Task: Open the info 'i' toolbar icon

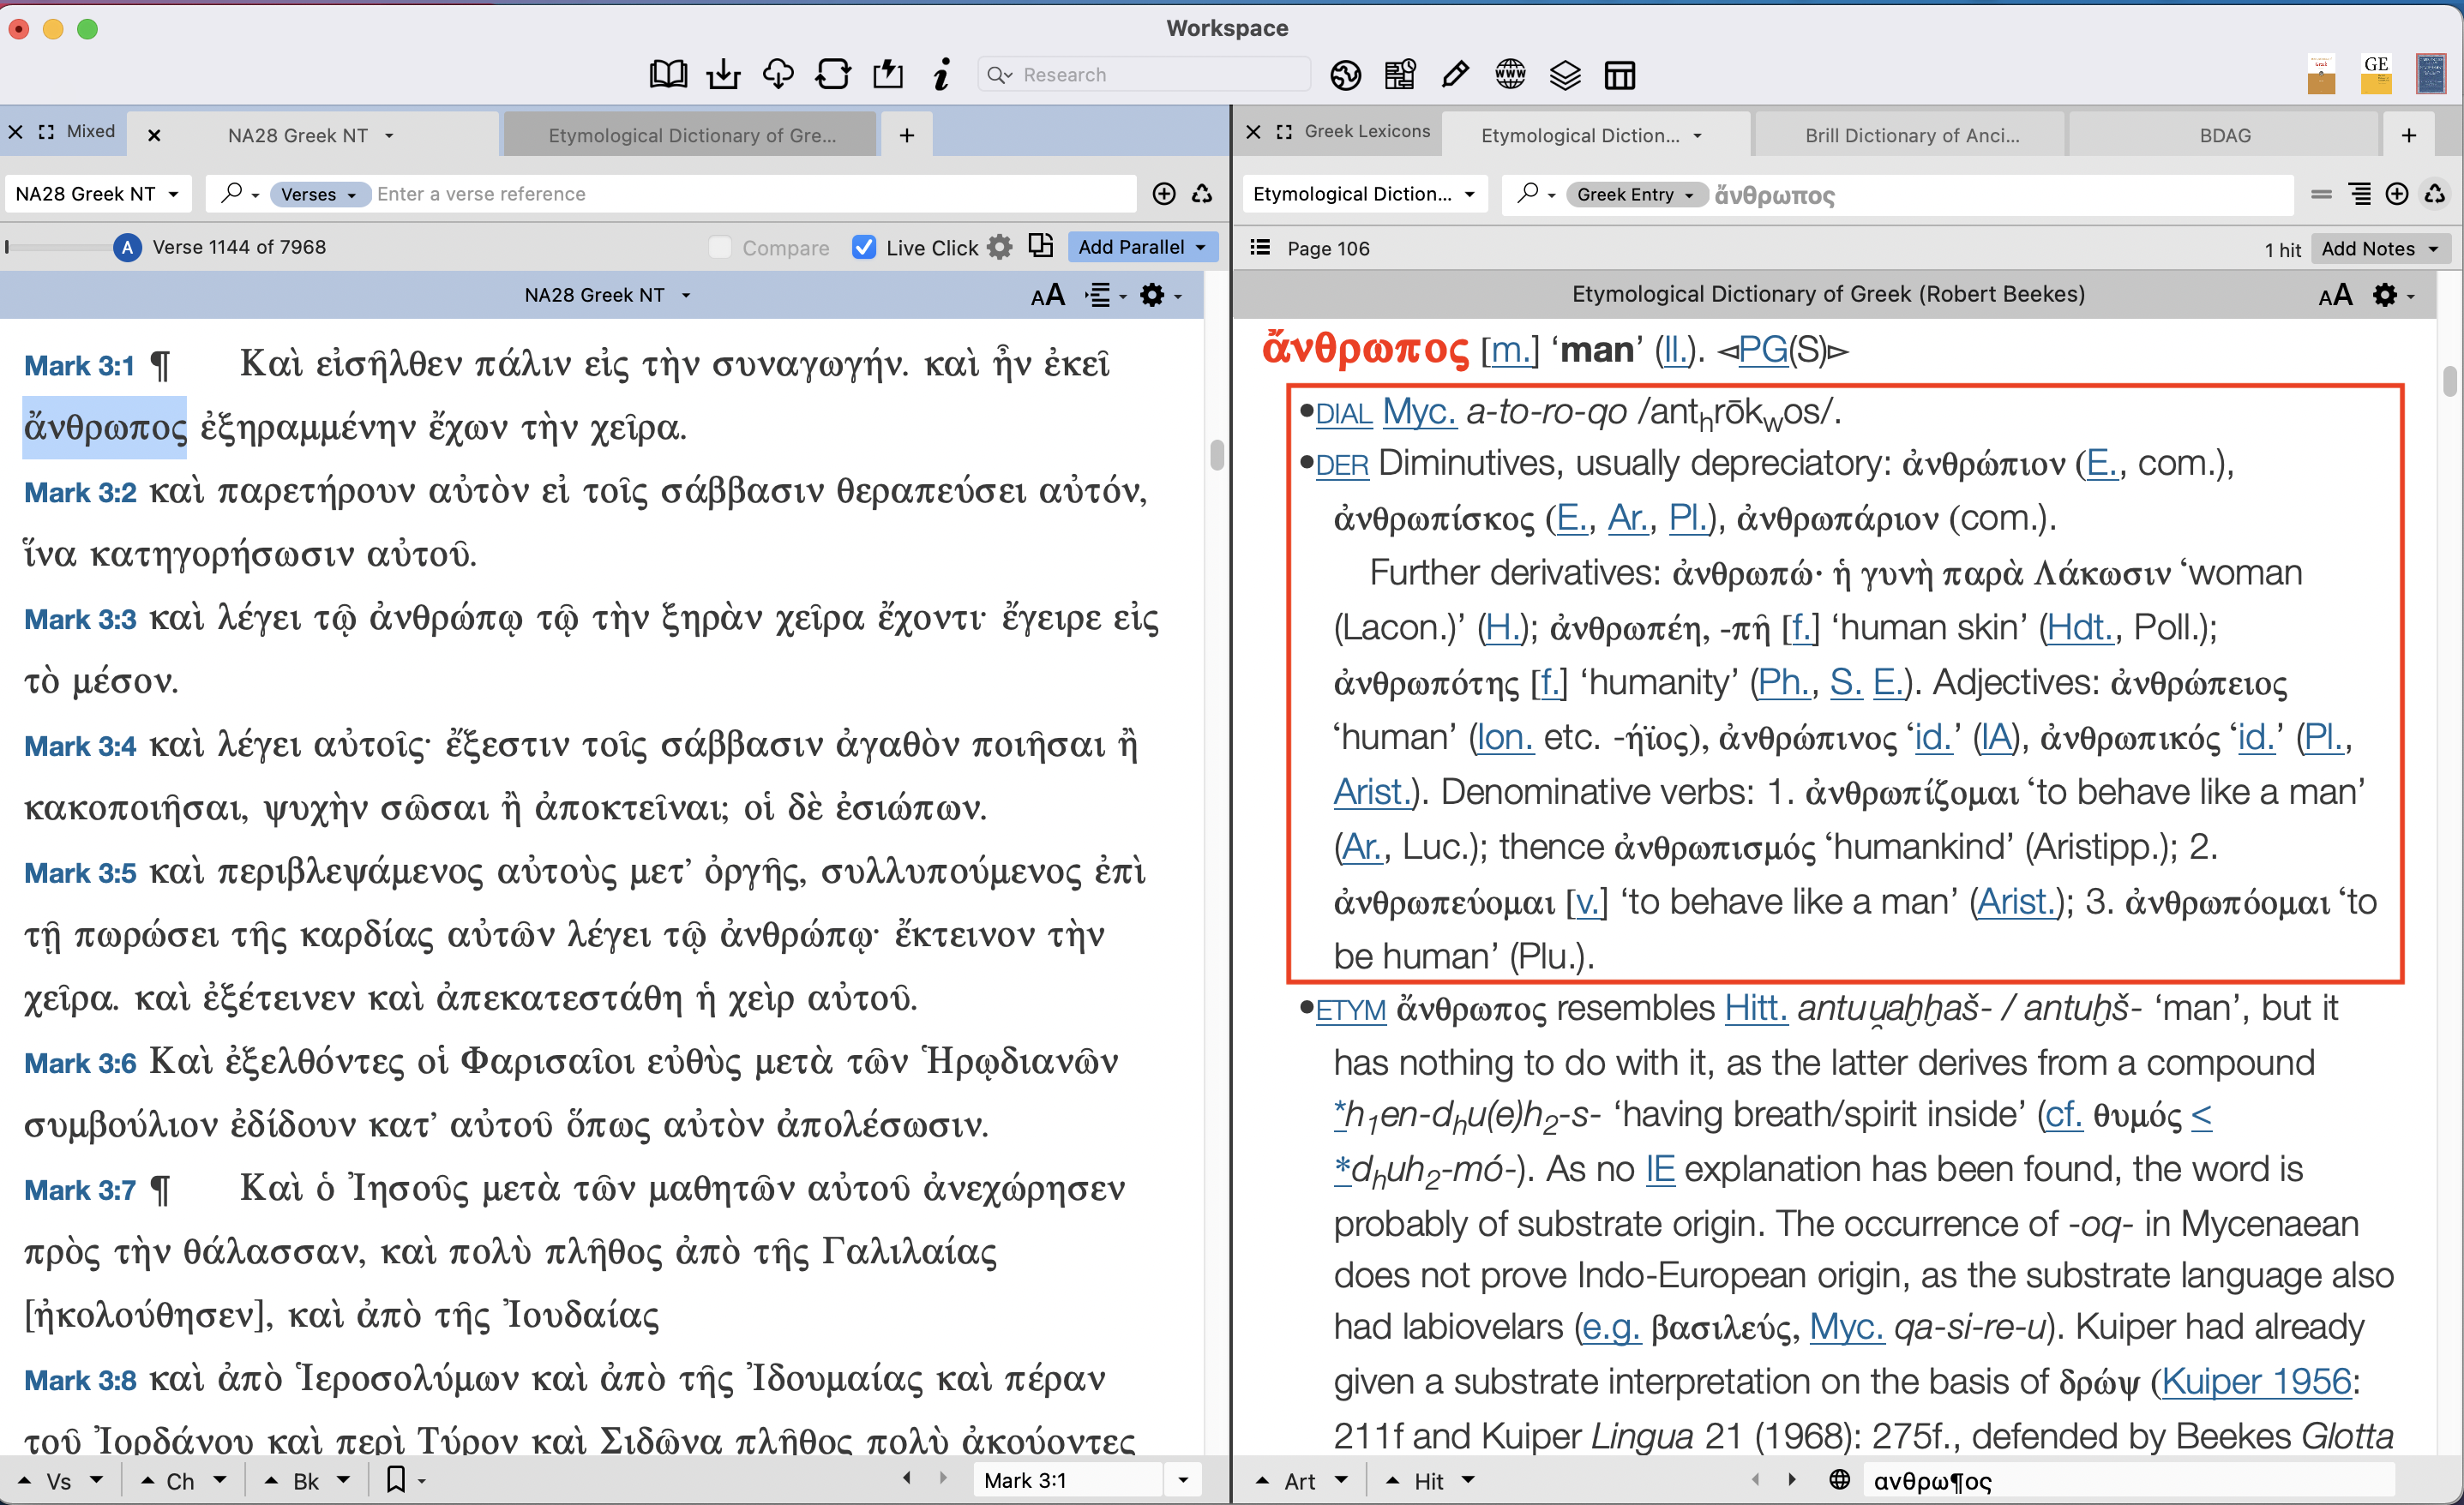Action: [941, 75]
